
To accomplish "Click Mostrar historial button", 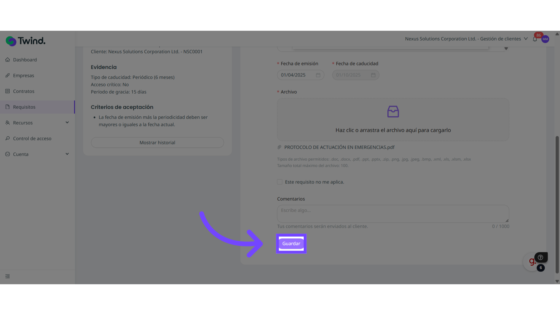I will pos(157,143).
